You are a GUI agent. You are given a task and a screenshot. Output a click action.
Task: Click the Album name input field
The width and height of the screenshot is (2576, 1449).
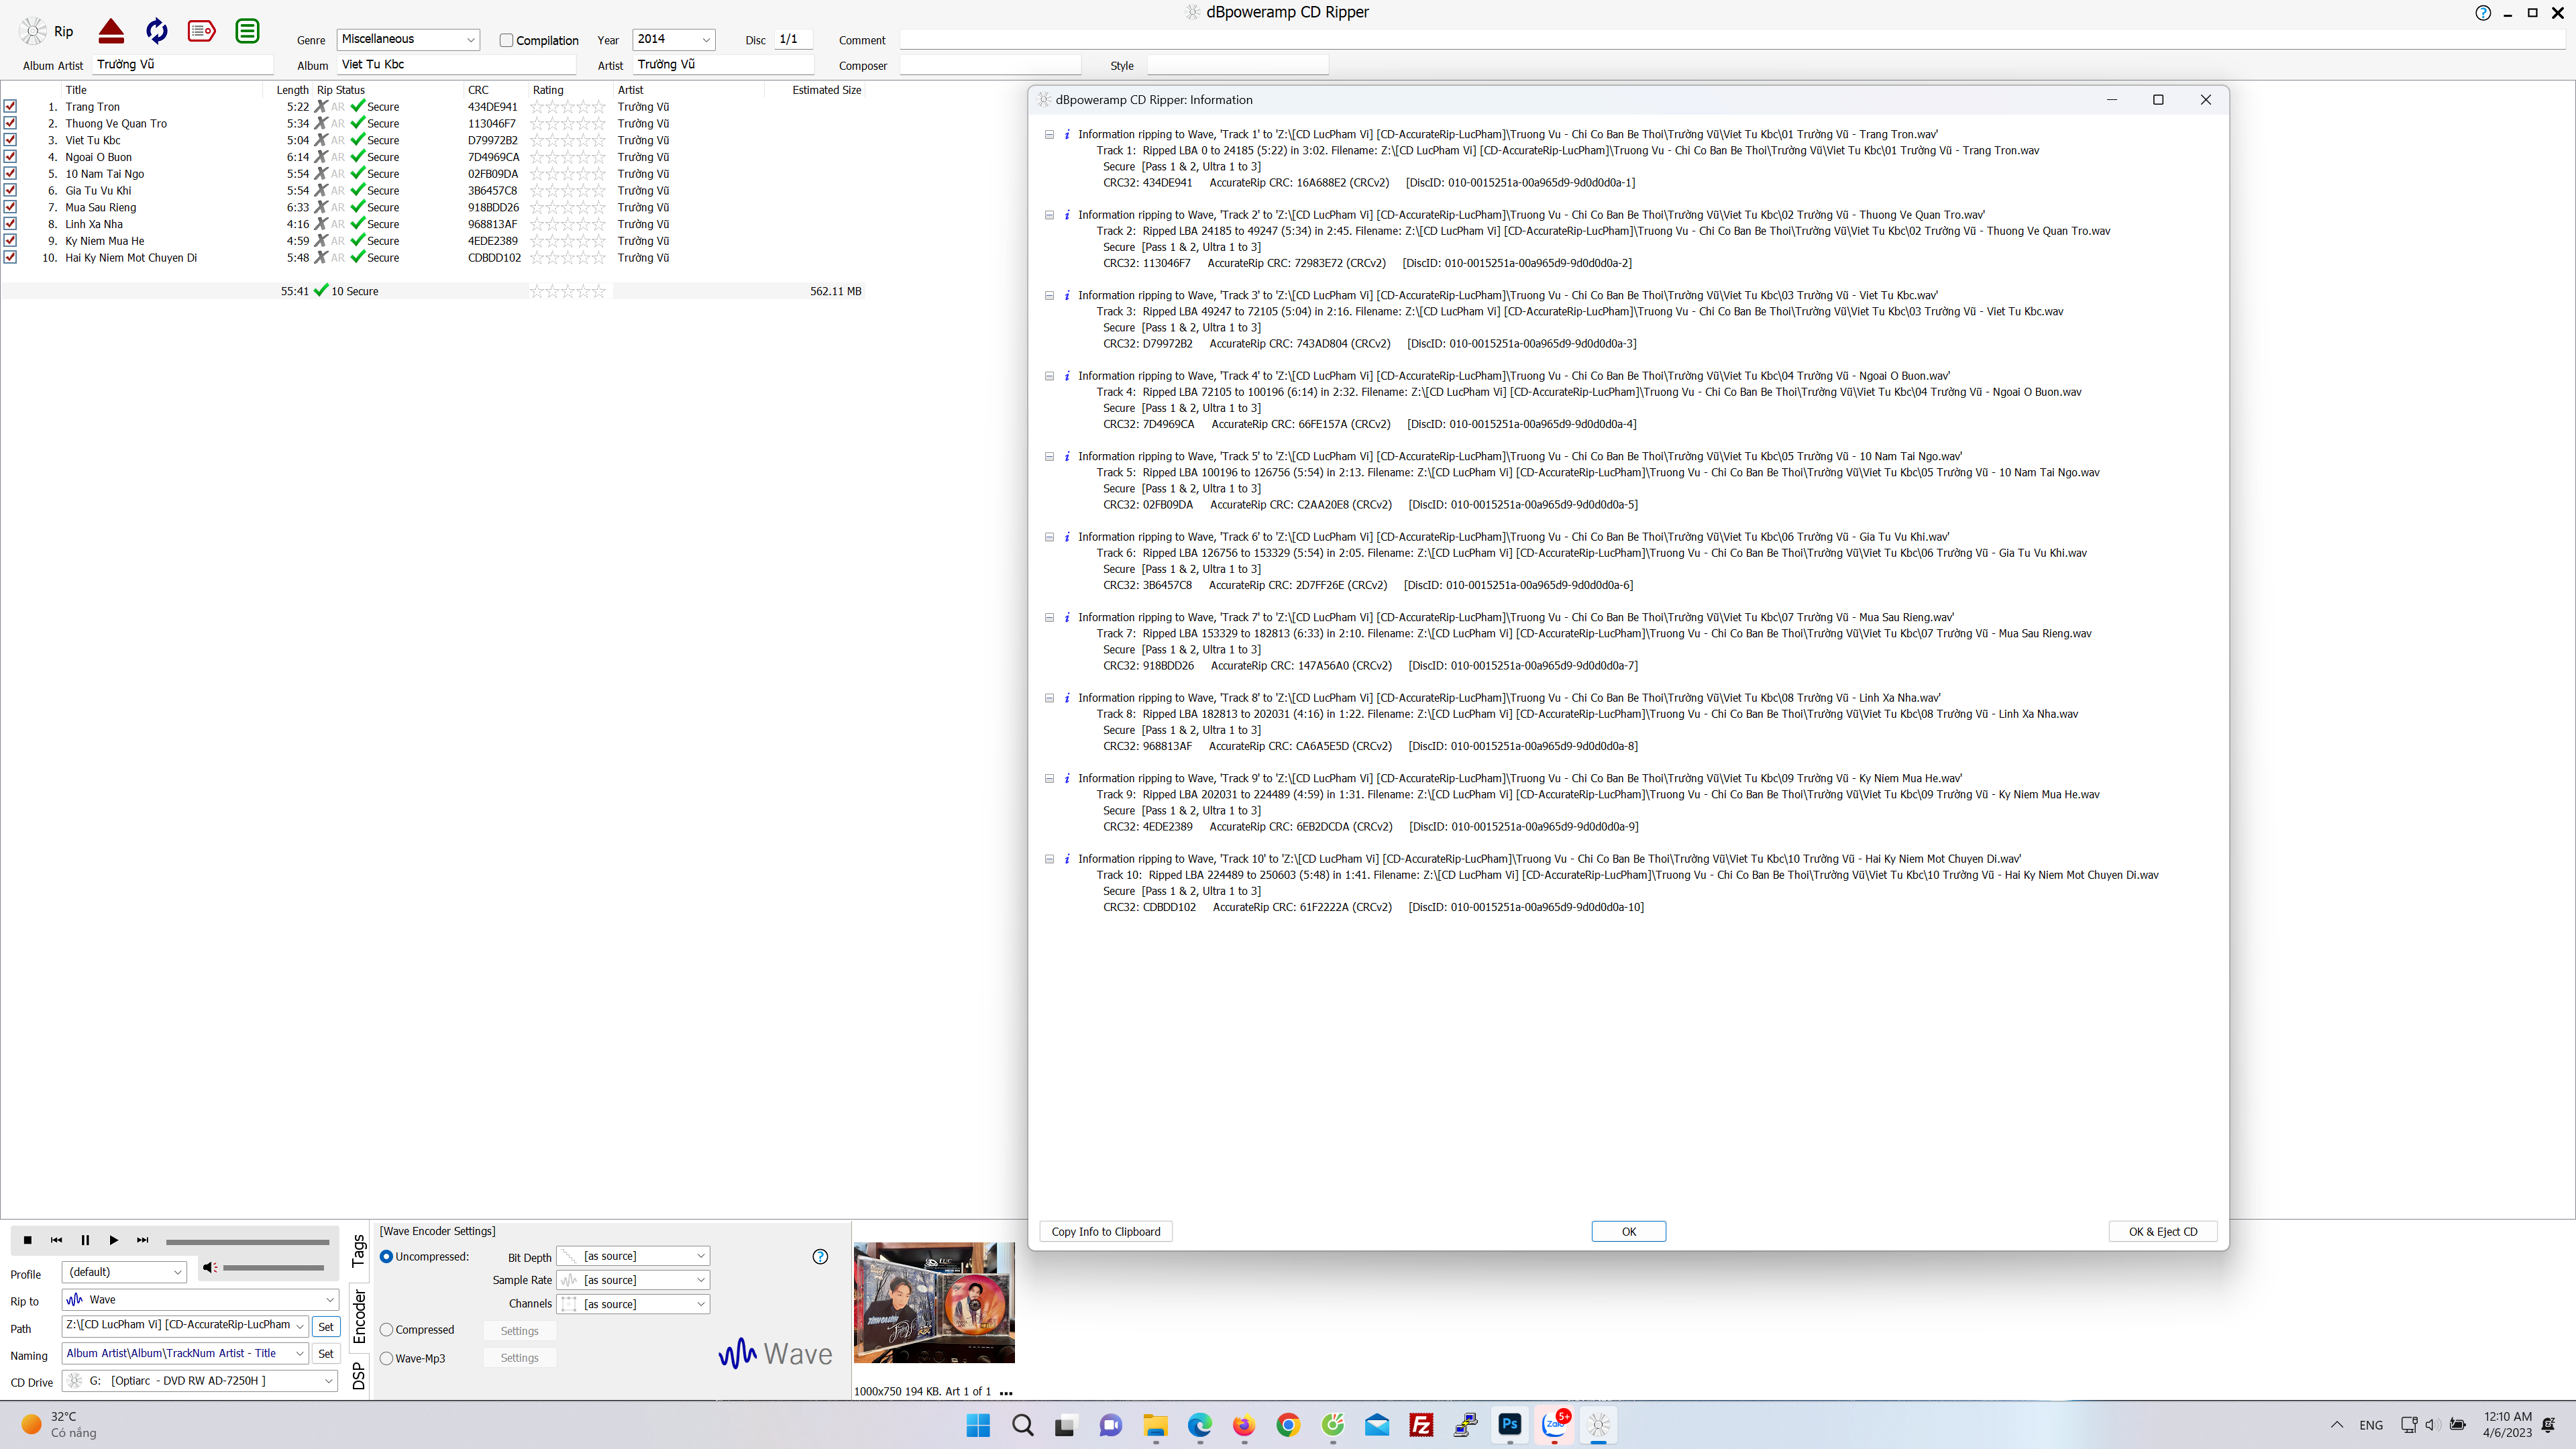457,64
